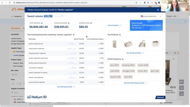This screenshot has height=107, width=190.
Task: Click the 'travel (246)' word tag
Action: tap(143, 65)
